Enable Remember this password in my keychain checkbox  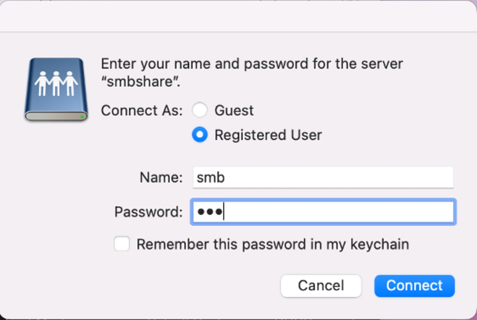tap(122, 244)
